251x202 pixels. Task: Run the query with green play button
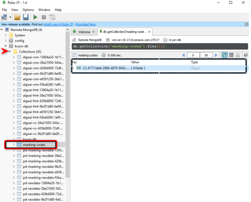(x=35, y=17)
